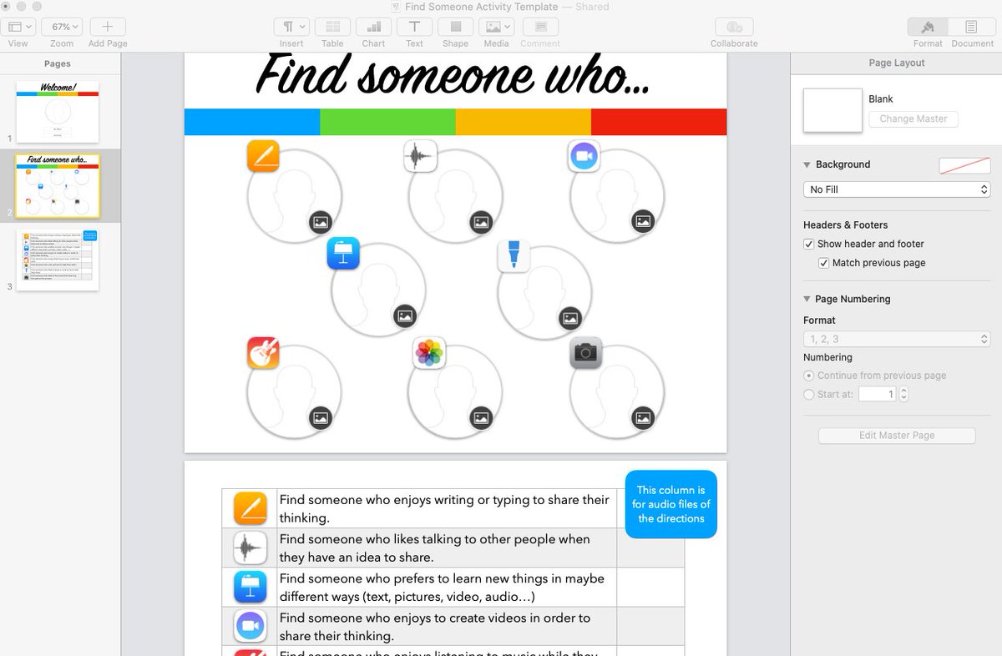Click the Keynote icon in table row
Image resolution: width=1002 pixels, height=656 pixels.
(250, 587)
